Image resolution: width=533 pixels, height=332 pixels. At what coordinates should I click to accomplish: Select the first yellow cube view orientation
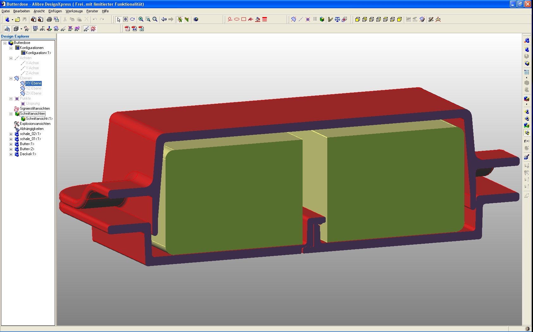pyautogui.click(x=358, y=19)
